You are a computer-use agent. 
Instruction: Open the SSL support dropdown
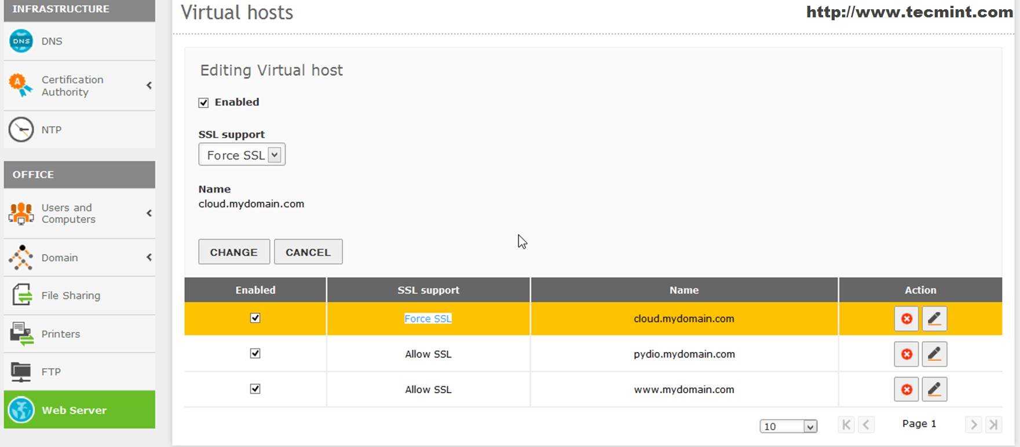click(x=242, y=155)
